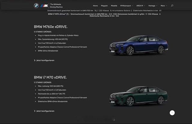Expand the AREA M dropdown arrow

click(x=144, y=6)
